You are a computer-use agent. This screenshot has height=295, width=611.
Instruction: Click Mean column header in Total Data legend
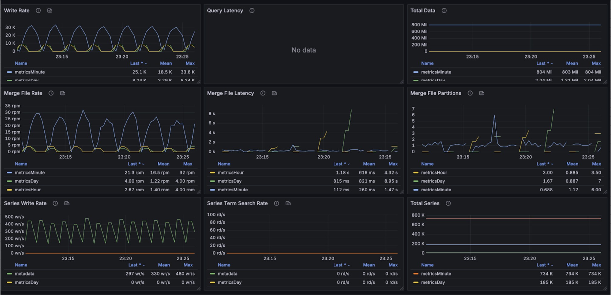point(572,63)
